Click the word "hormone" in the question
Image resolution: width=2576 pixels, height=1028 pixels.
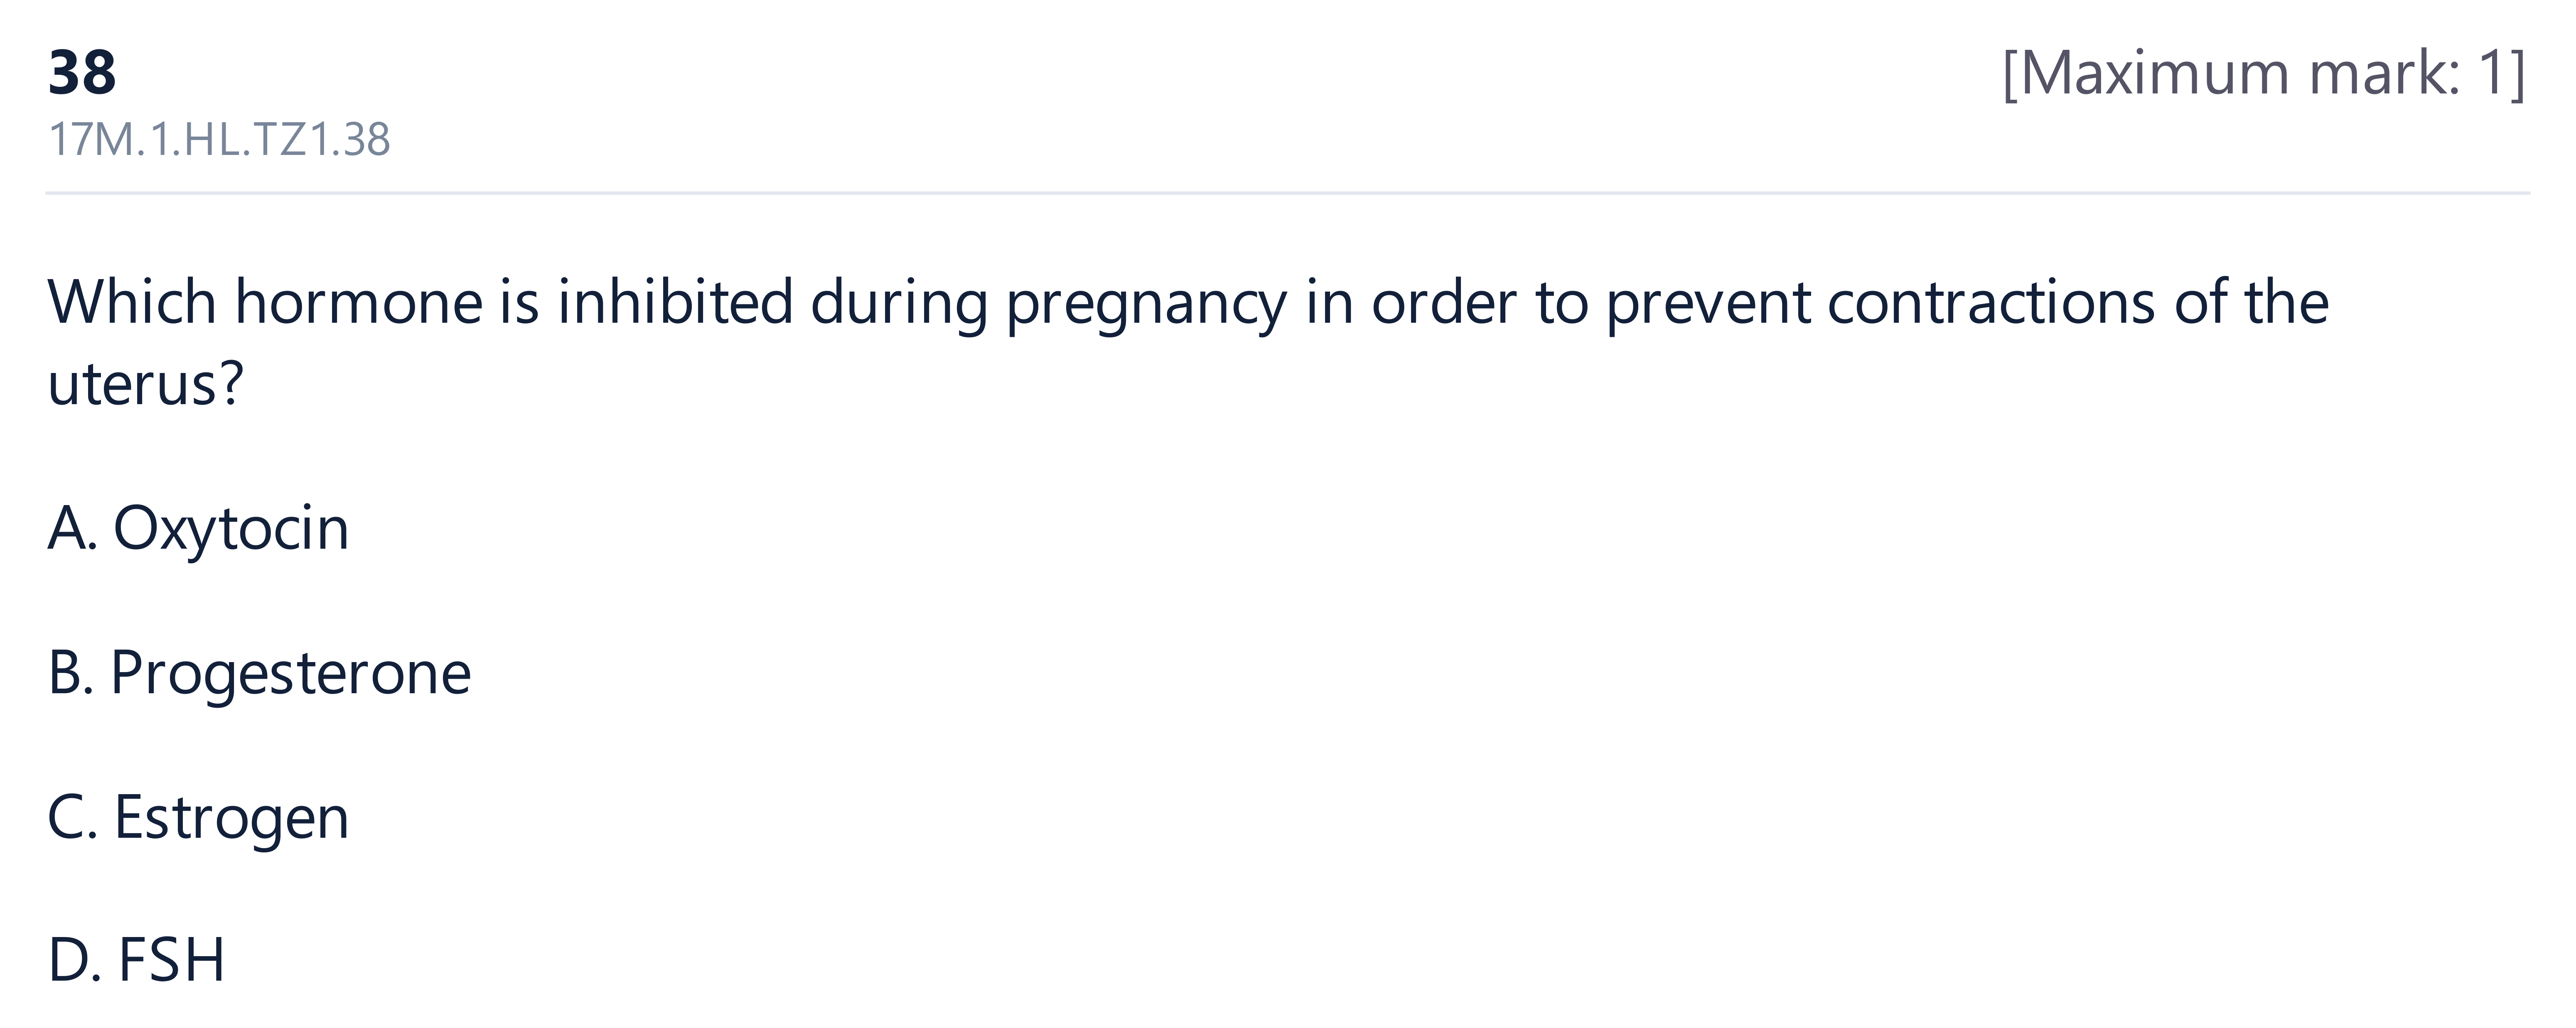click(x=359, y=302)
